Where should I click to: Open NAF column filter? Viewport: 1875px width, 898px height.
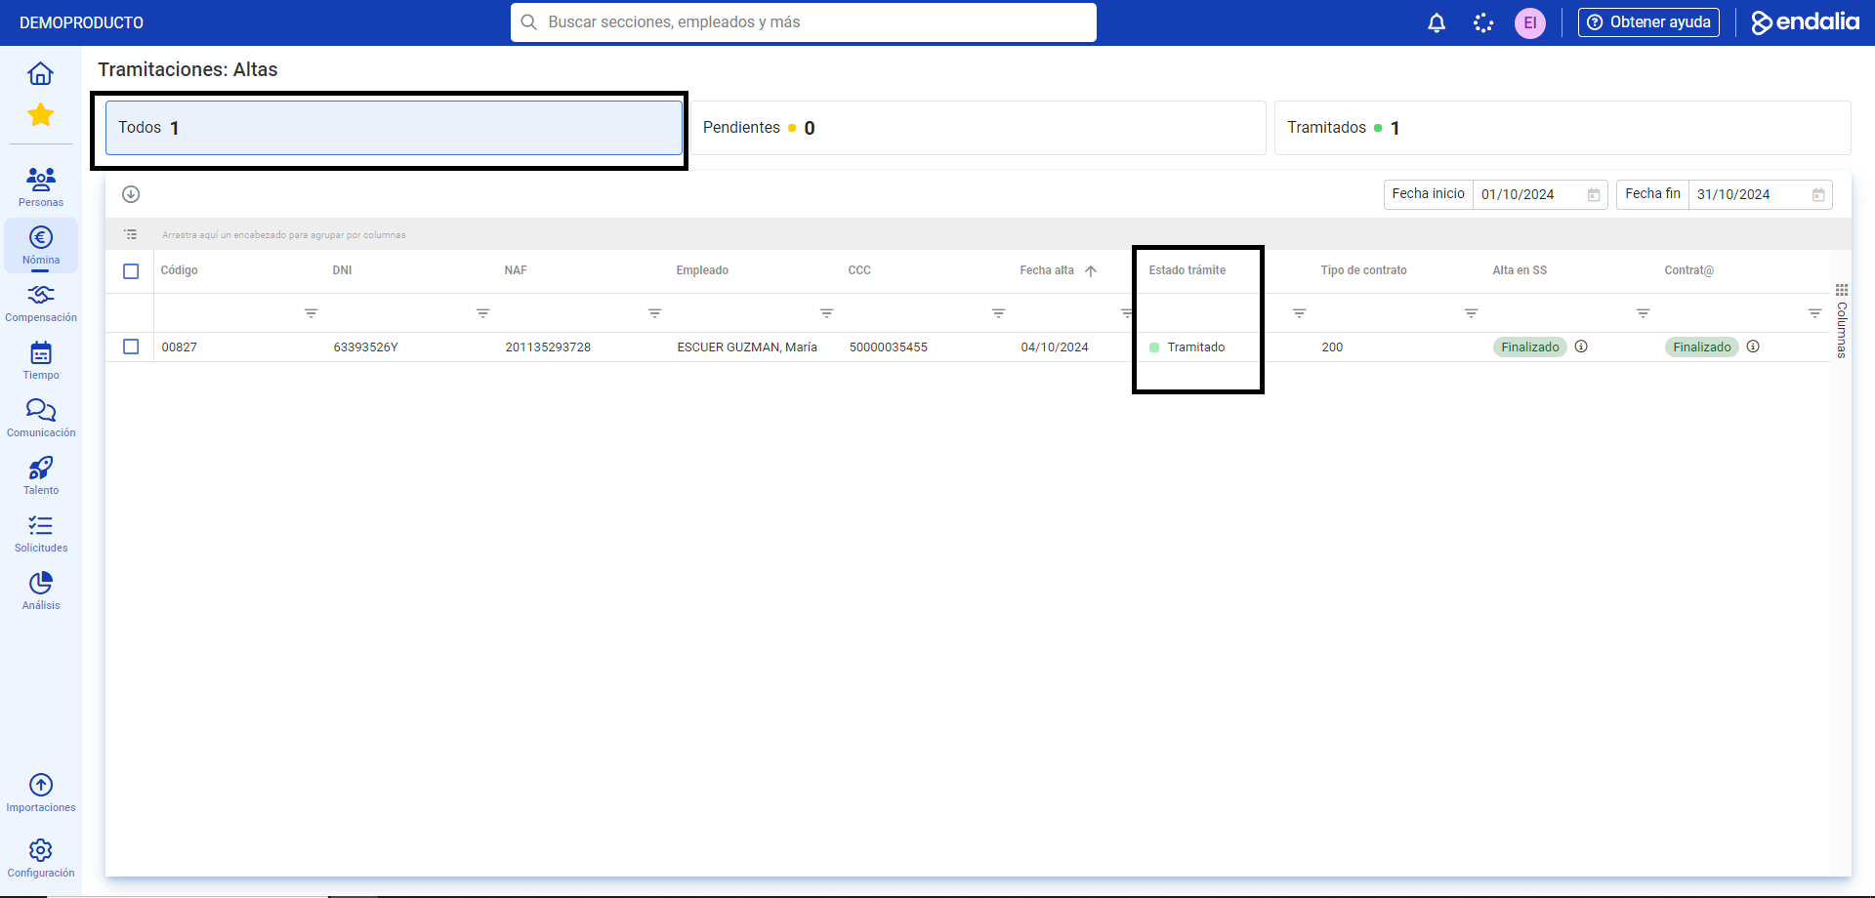(x=654, y=313)
